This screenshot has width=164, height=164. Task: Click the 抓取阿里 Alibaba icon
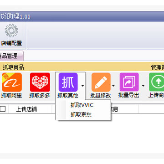point(12,82)
